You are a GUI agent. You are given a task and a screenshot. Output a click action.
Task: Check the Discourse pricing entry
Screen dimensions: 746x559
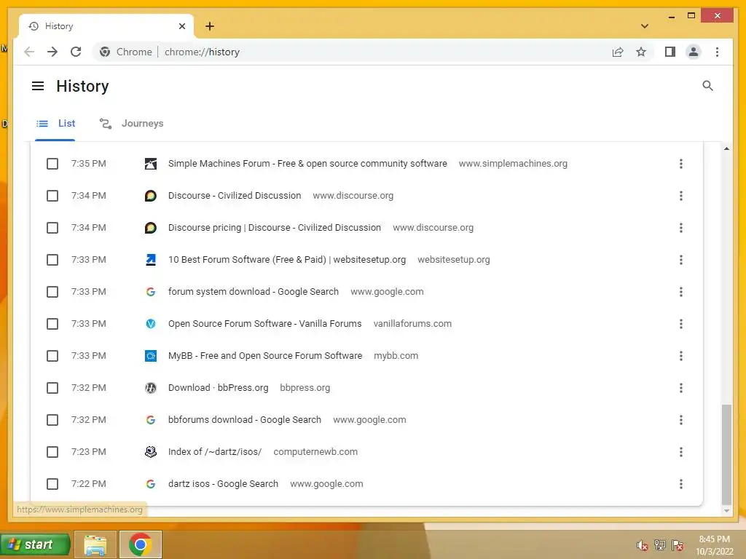52,228
